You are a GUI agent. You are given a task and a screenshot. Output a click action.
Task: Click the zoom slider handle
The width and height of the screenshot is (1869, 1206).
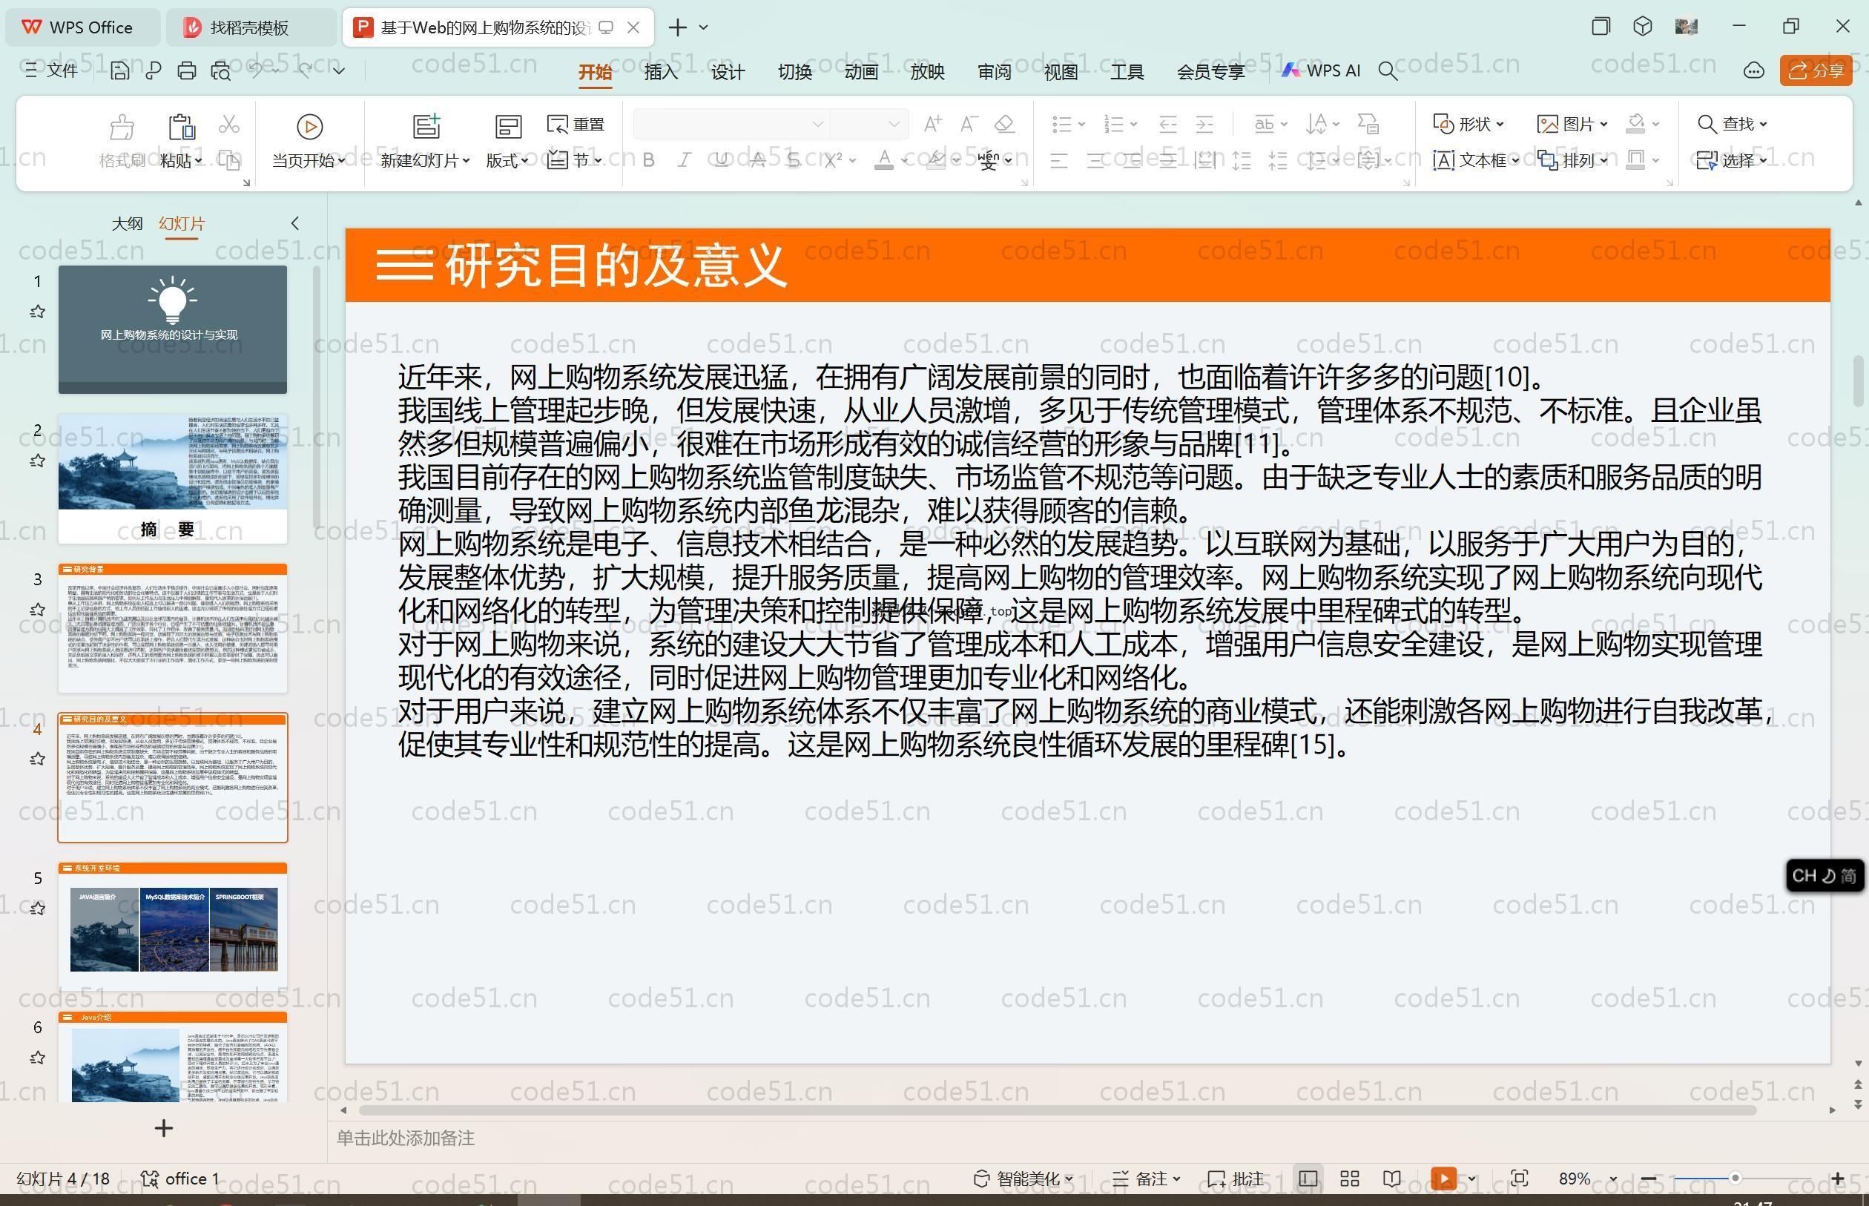pyautogui.click(x=1735, y=1178)
